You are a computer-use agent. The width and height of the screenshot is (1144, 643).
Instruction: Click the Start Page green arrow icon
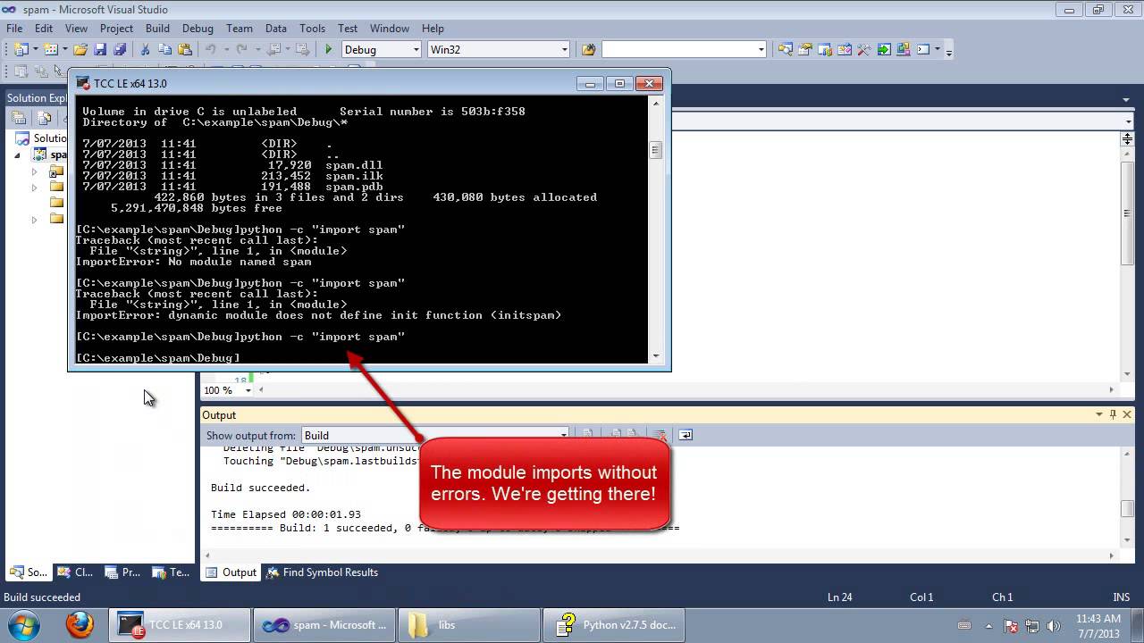coord(883,50)
